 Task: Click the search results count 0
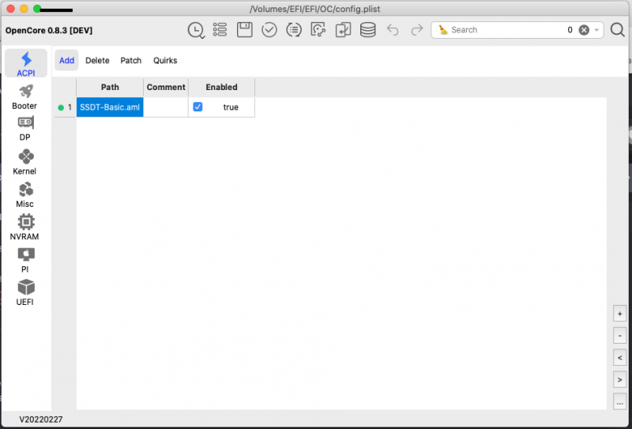click(x=570, y=30)
